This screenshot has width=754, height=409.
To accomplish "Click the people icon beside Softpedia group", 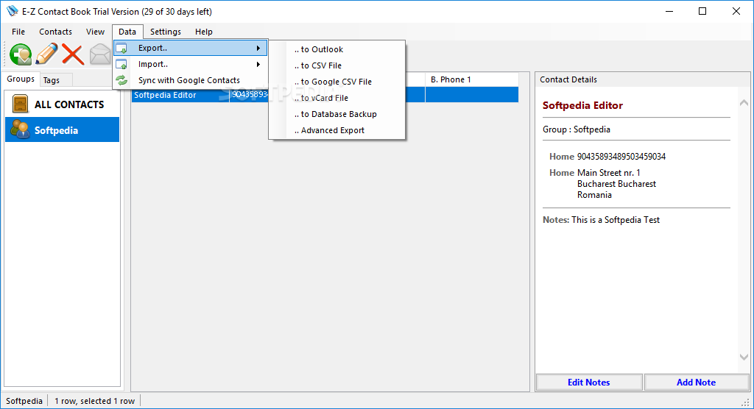I will (x=20, y=129).
